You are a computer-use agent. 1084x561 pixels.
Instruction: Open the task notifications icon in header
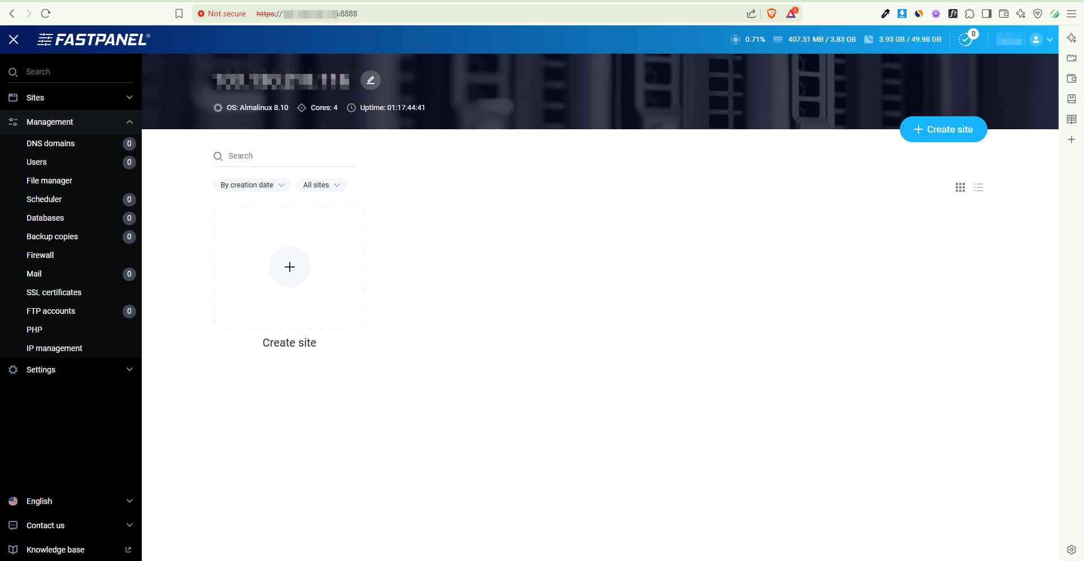point(966,40)
